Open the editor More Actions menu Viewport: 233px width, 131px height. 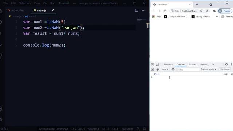click(143, 10)
